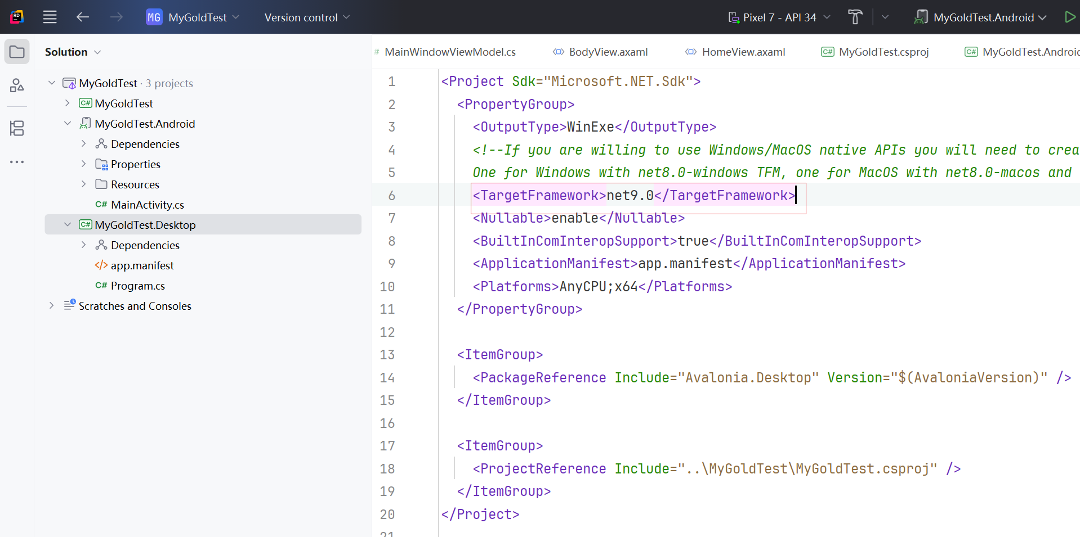Click the MyGoldTest project switcher button

[193, 17]
